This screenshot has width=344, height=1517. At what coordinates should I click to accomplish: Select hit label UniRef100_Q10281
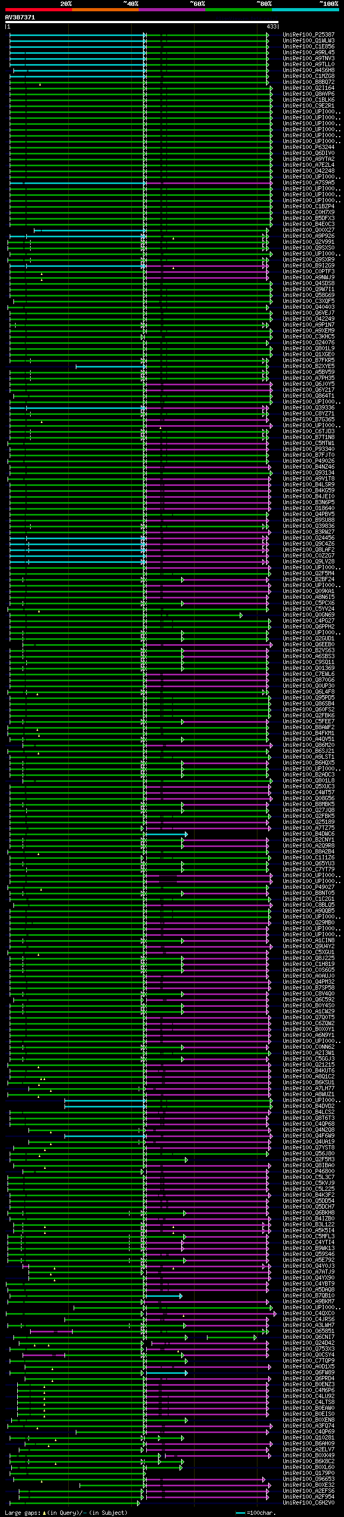pos(309,1437)
